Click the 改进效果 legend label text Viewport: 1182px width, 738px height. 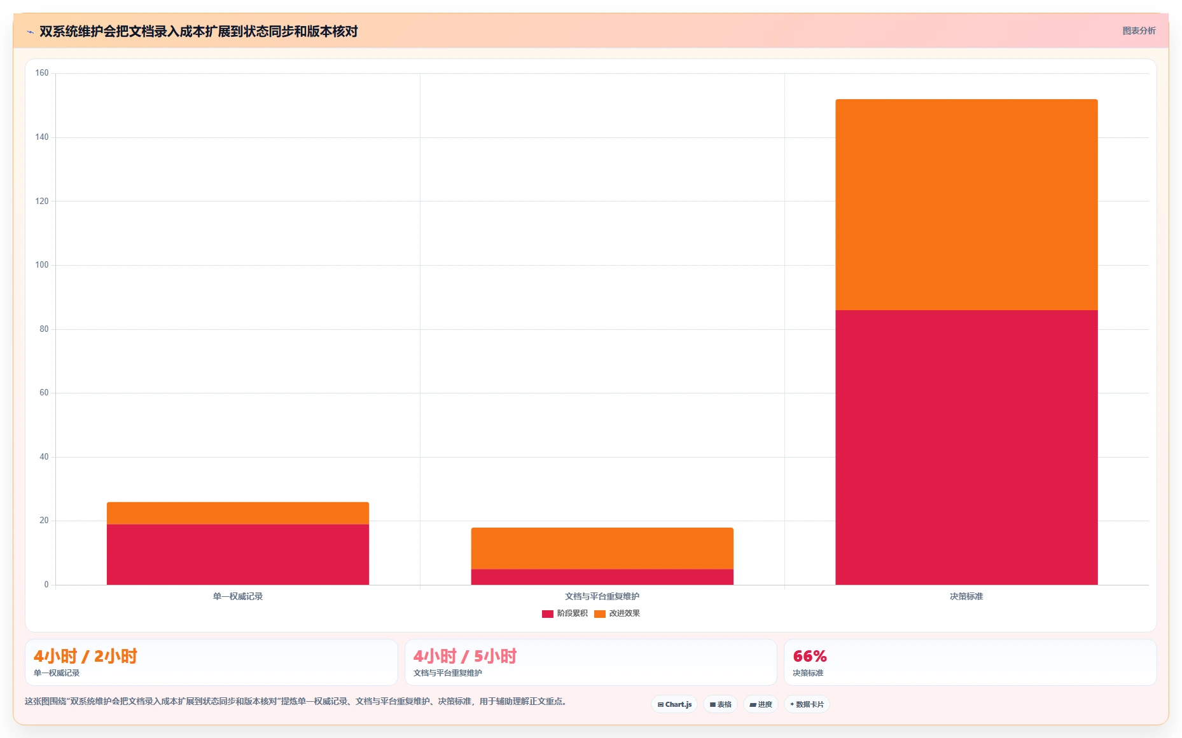(x=624, y=613)
